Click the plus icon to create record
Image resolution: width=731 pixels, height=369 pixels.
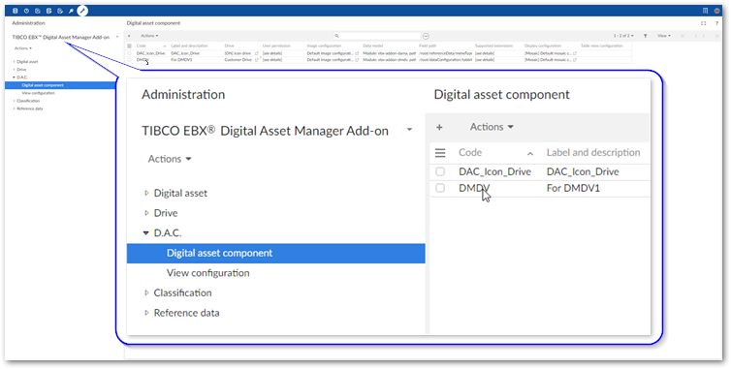(x=129, y=36)
